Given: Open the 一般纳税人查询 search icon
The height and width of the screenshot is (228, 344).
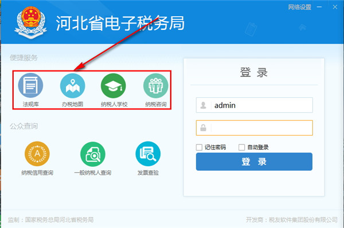Looking at the screenshot, I should 93,154.
